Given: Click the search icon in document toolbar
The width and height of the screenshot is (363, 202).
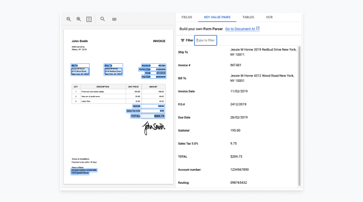Looking at the screenshot, I should [103, 19].
